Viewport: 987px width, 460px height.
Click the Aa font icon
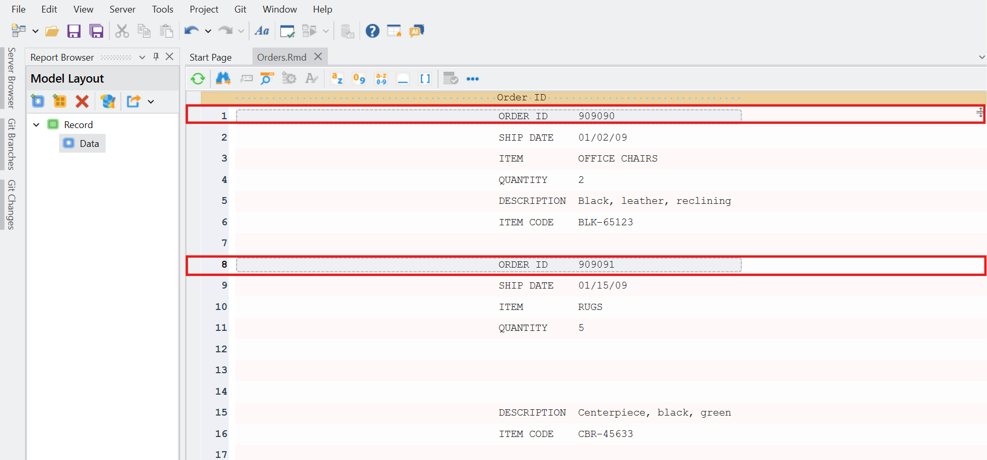262,31
